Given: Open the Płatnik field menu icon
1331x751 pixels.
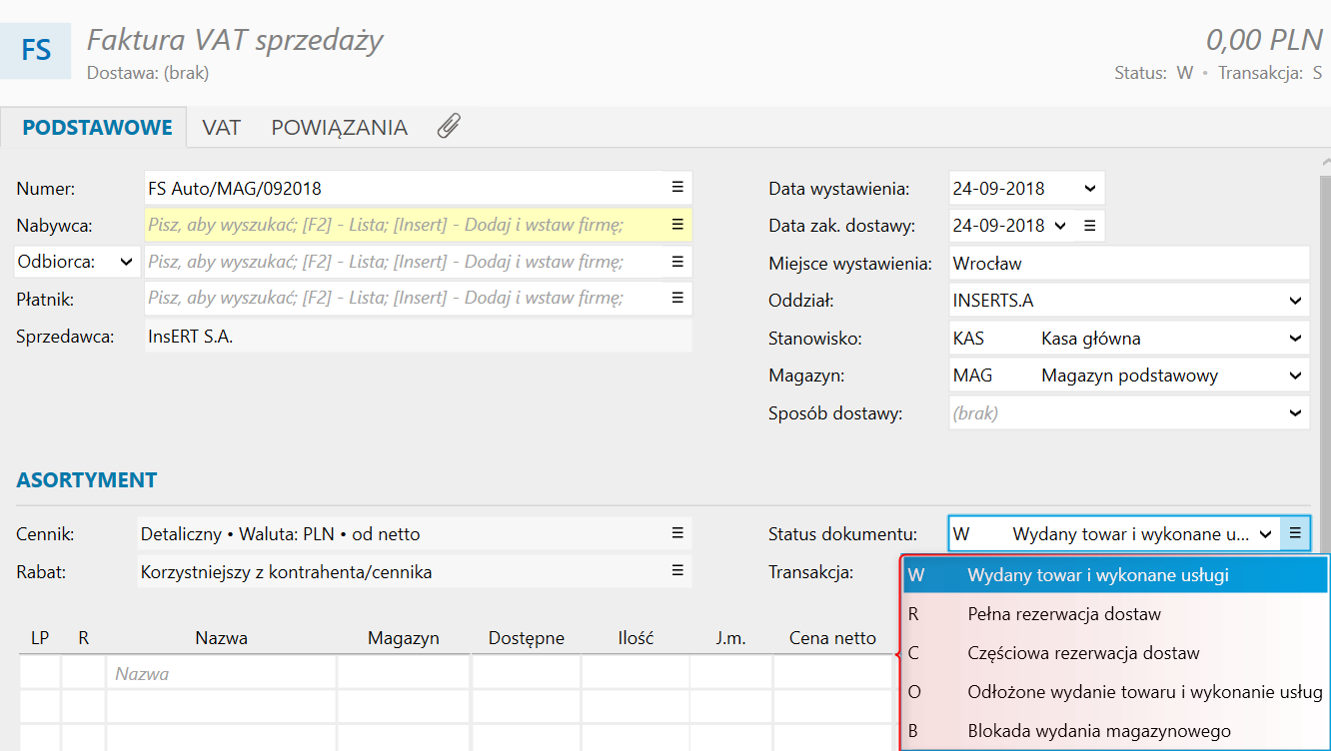Looking at the screenshot, I should pyautogui.click(x=676, y=298).
